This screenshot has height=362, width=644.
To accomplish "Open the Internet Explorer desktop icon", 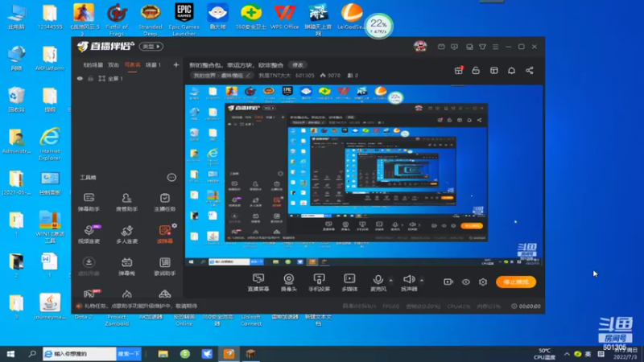I will [x=50, y=144].
